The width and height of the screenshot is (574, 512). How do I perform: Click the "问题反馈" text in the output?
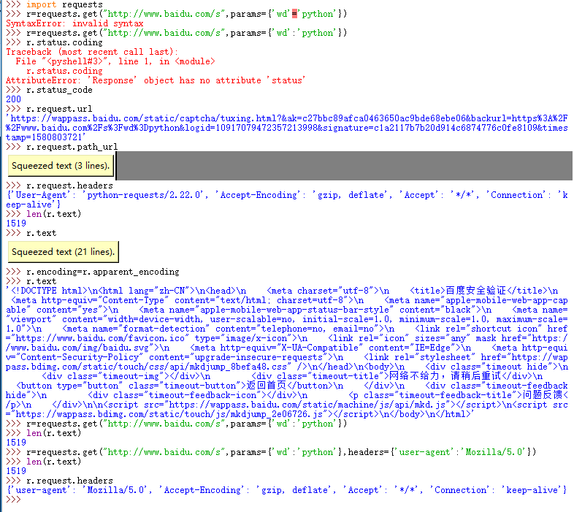(542, 396)
